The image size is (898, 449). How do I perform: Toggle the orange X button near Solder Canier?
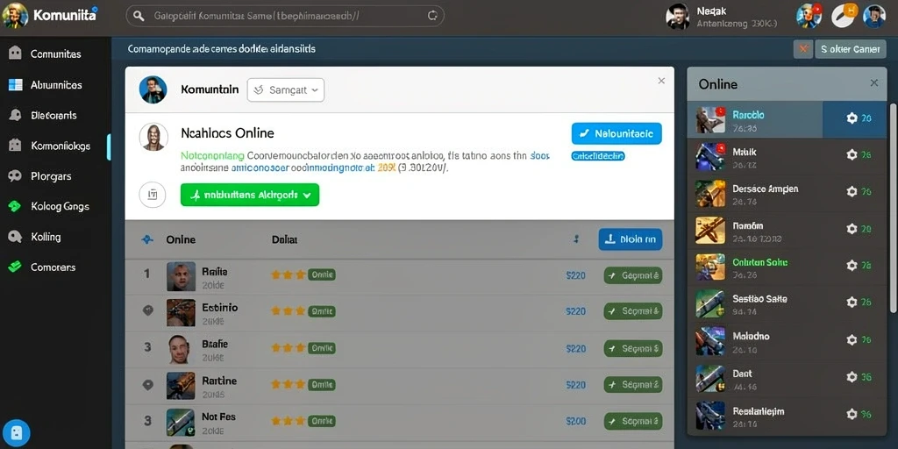[803, 49]
